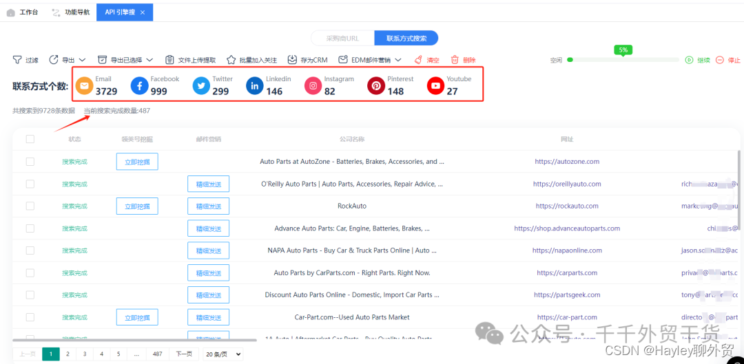Click the pink Instagram icon
The width and height of the screenshot is (744, 364).
pyautogui.click(x=313, y=86)
